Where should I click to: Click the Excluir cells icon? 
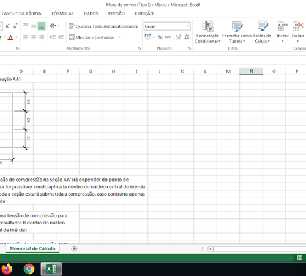coord(297,26)
